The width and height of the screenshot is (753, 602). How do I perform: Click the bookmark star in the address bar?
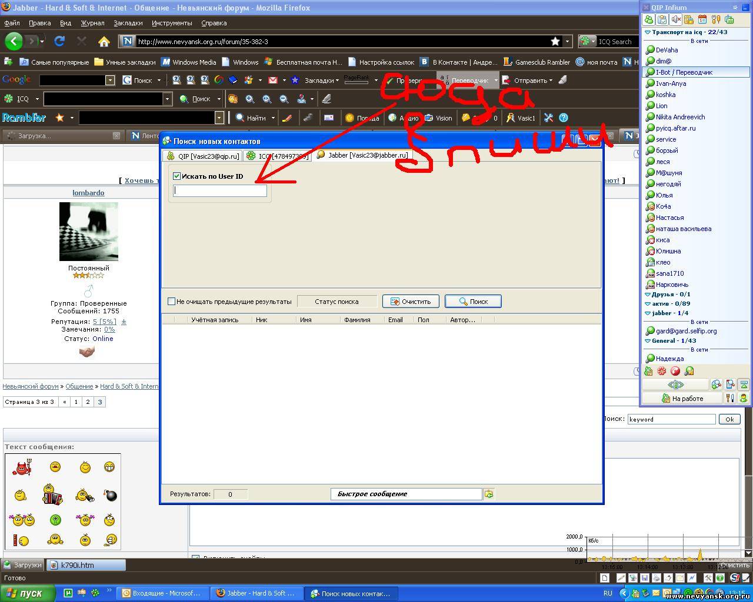[x=555, y=41]
